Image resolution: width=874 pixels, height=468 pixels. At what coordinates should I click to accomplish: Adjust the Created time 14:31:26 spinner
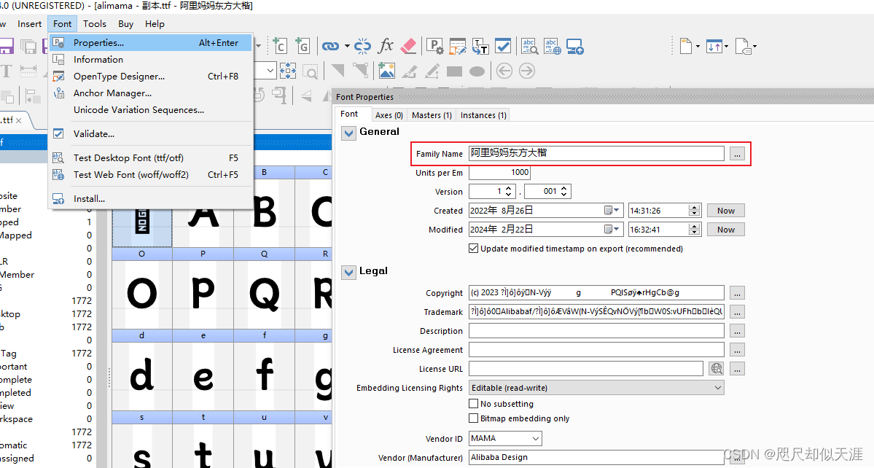click(694, 211)
